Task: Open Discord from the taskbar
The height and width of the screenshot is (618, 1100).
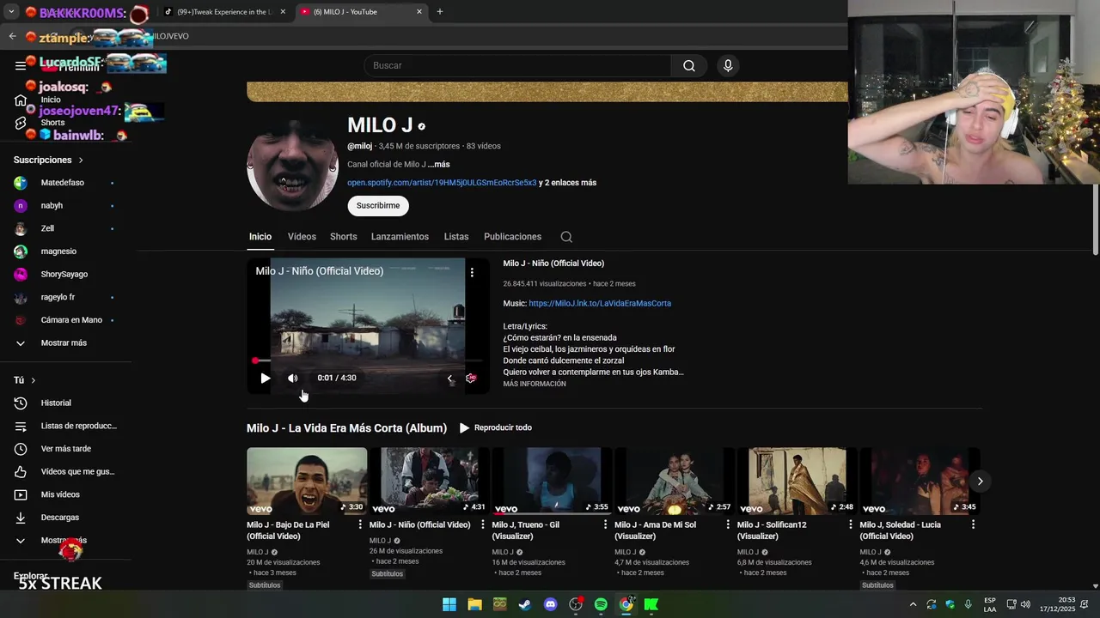Action: pos(551,604)
